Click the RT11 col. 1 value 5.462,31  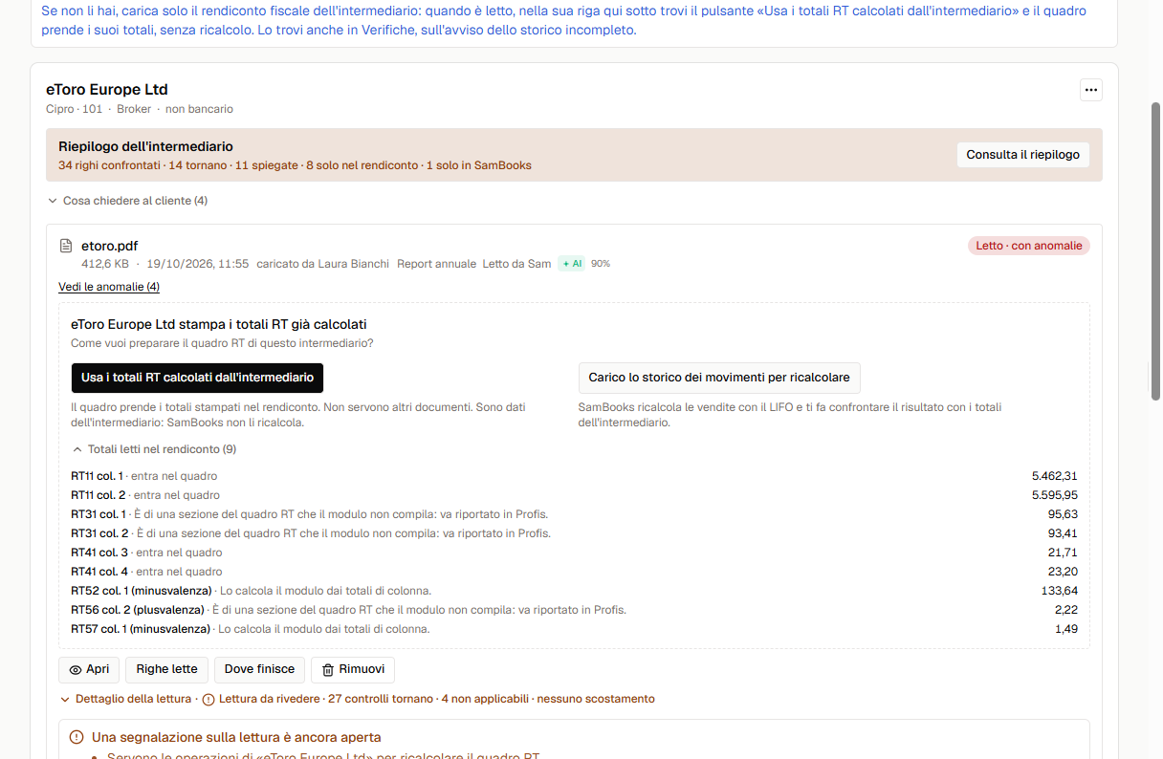1055,476
